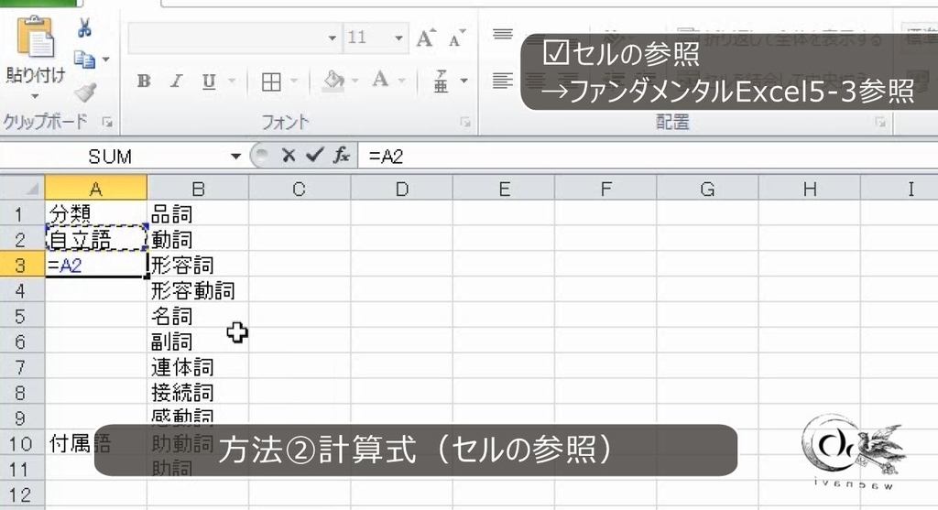Screen dimensions: 938x510
Task: Open the Copy dropdown arrow
Action: pyautogui.click(x=106, y=60)
